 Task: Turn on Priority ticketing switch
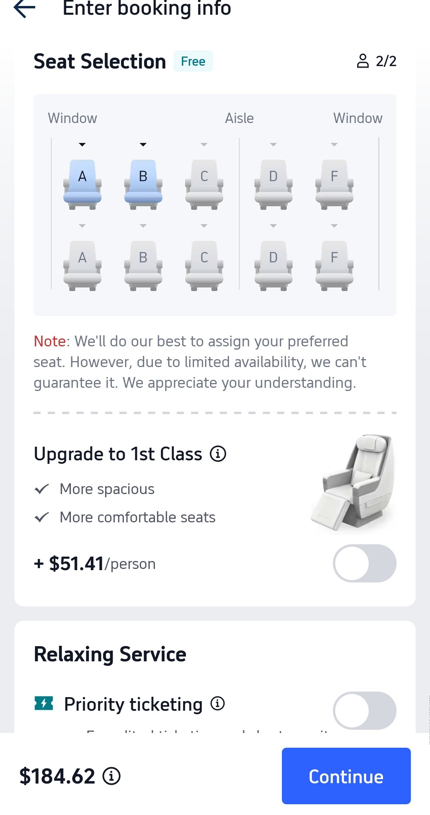[x=364, y=711]
